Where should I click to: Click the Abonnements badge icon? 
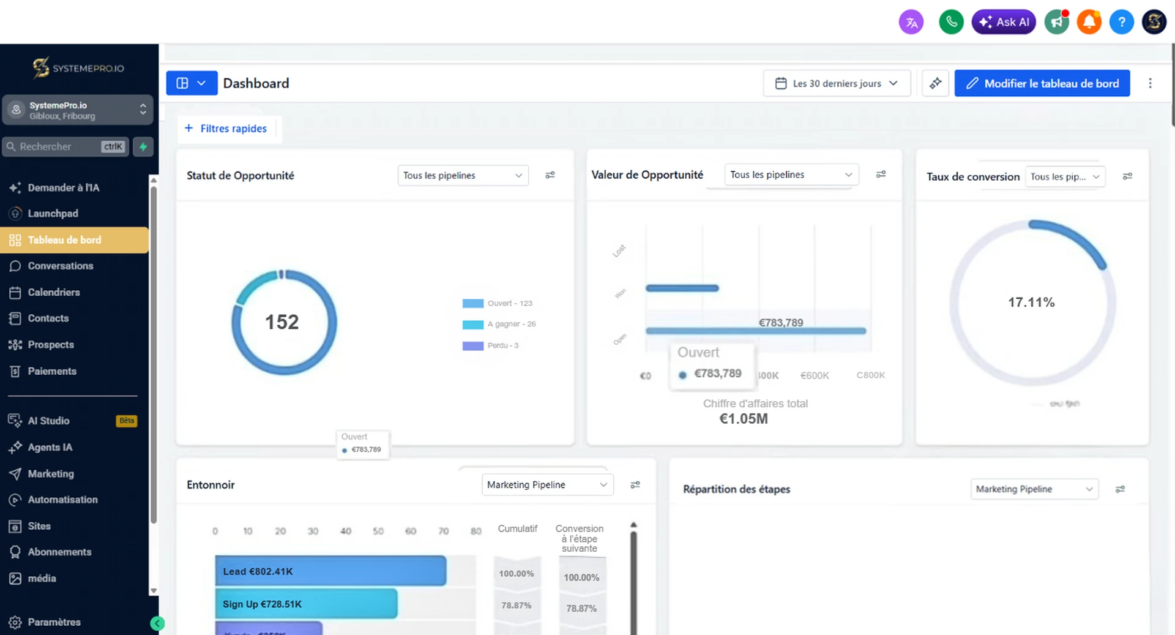click(15, 552)
